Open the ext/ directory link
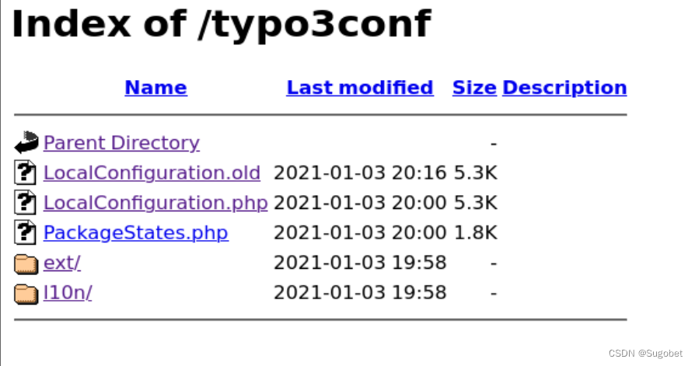 62,263
